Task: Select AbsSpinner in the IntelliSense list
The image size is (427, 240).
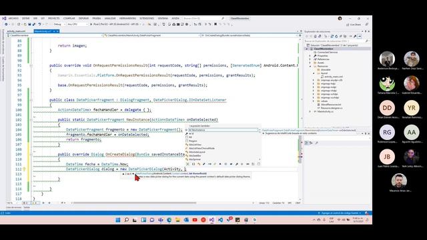Action: click(x=195, y=159)
